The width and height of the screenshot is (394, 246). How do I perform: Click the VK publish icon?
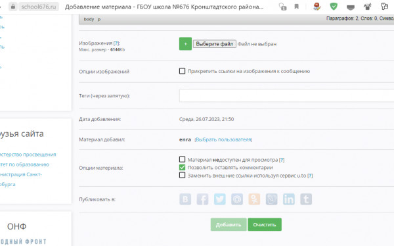point(185,199)
